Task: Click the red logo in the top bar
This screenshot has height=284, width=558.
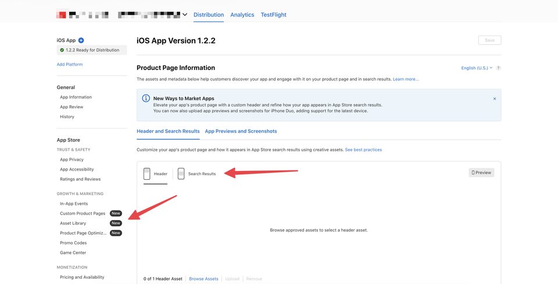Action: click(x=62, y=15)
